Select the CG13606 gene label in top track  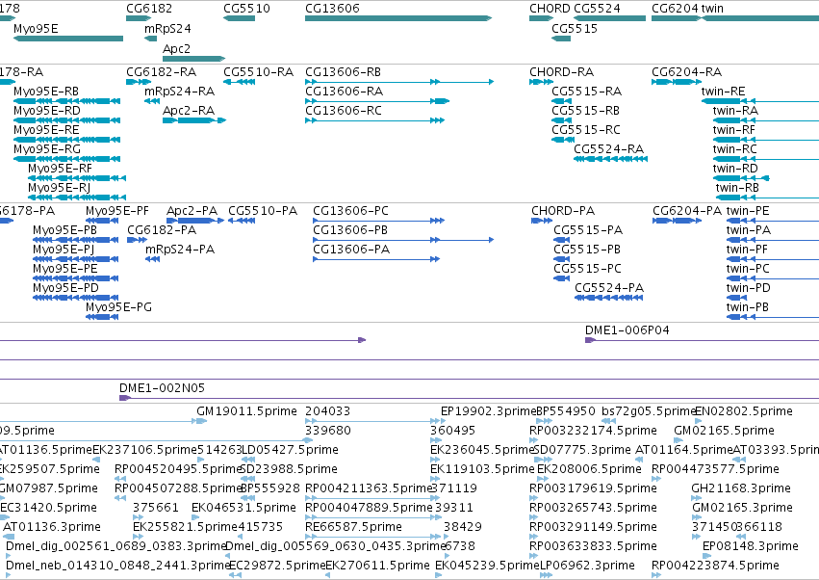coord(332,9)
